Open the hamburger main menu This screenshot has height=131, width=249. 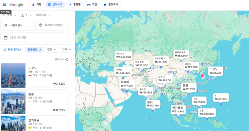pyautogui.click(x=4, y=5)
